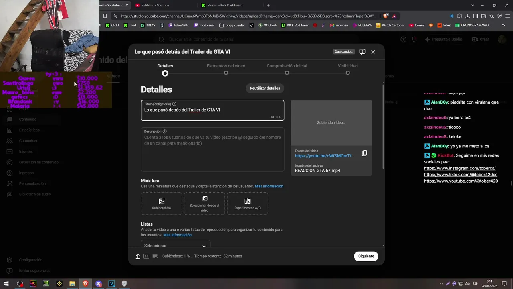Open the Watch Cartoons bookmark
The width and height of the screenshot is (513, 289).
point(390,25)
